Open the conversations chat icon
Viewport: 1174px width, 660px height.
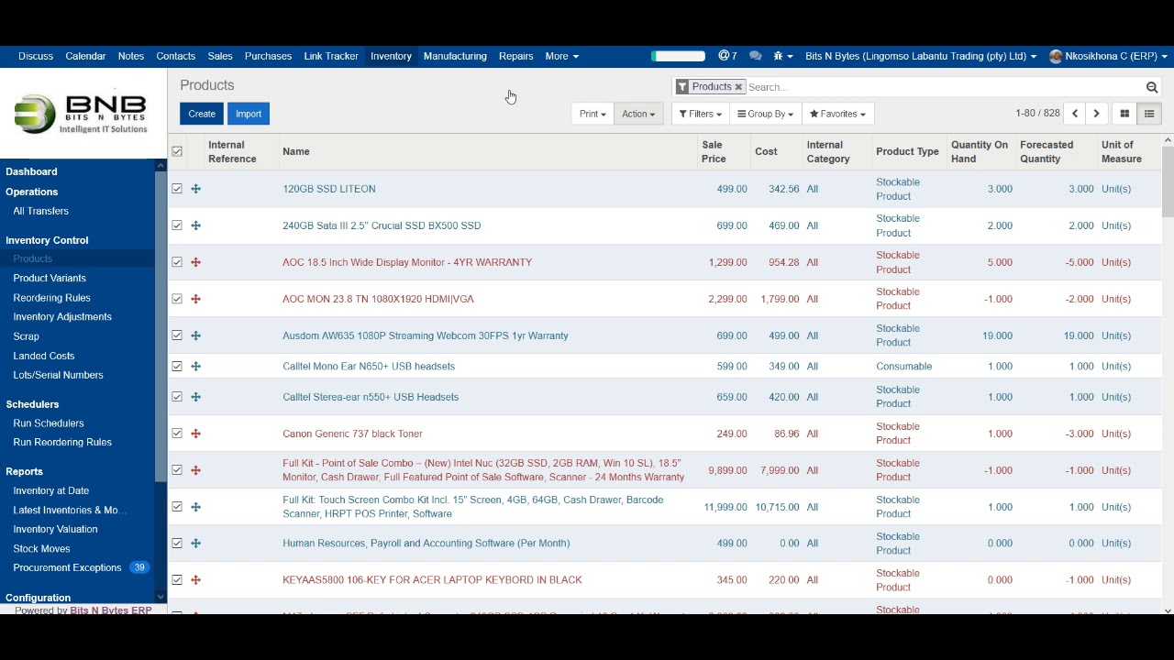pos(755,56)
